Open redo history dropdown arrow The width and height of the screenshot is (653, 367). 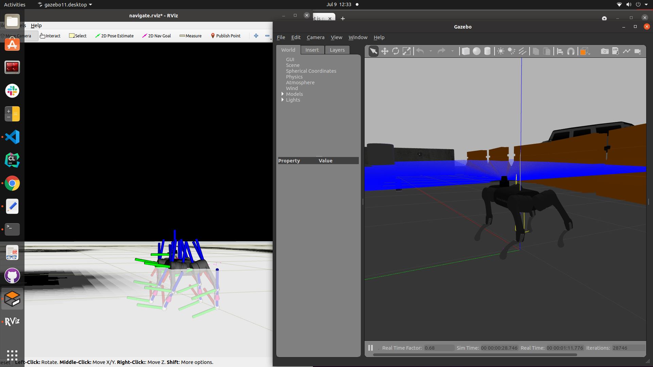pyautogui.click(x=452, y=51)
